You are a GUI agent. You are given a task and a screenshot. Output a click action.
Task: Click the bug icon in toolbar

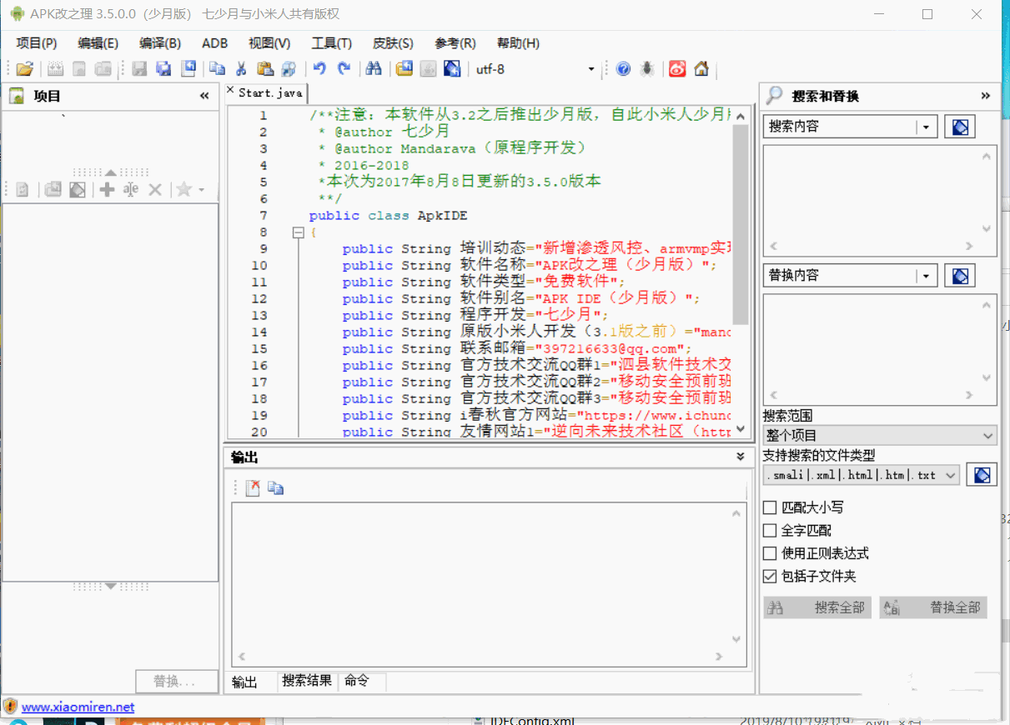(x=647, y=69)
